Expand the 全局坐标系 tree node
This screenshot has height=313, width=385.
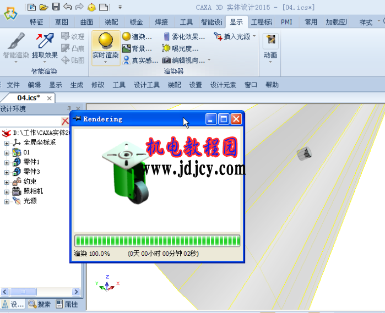7,143
